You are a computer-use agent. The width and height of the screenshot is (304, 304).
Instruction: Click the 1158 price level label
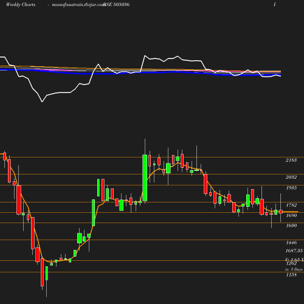tap(291, 275)
